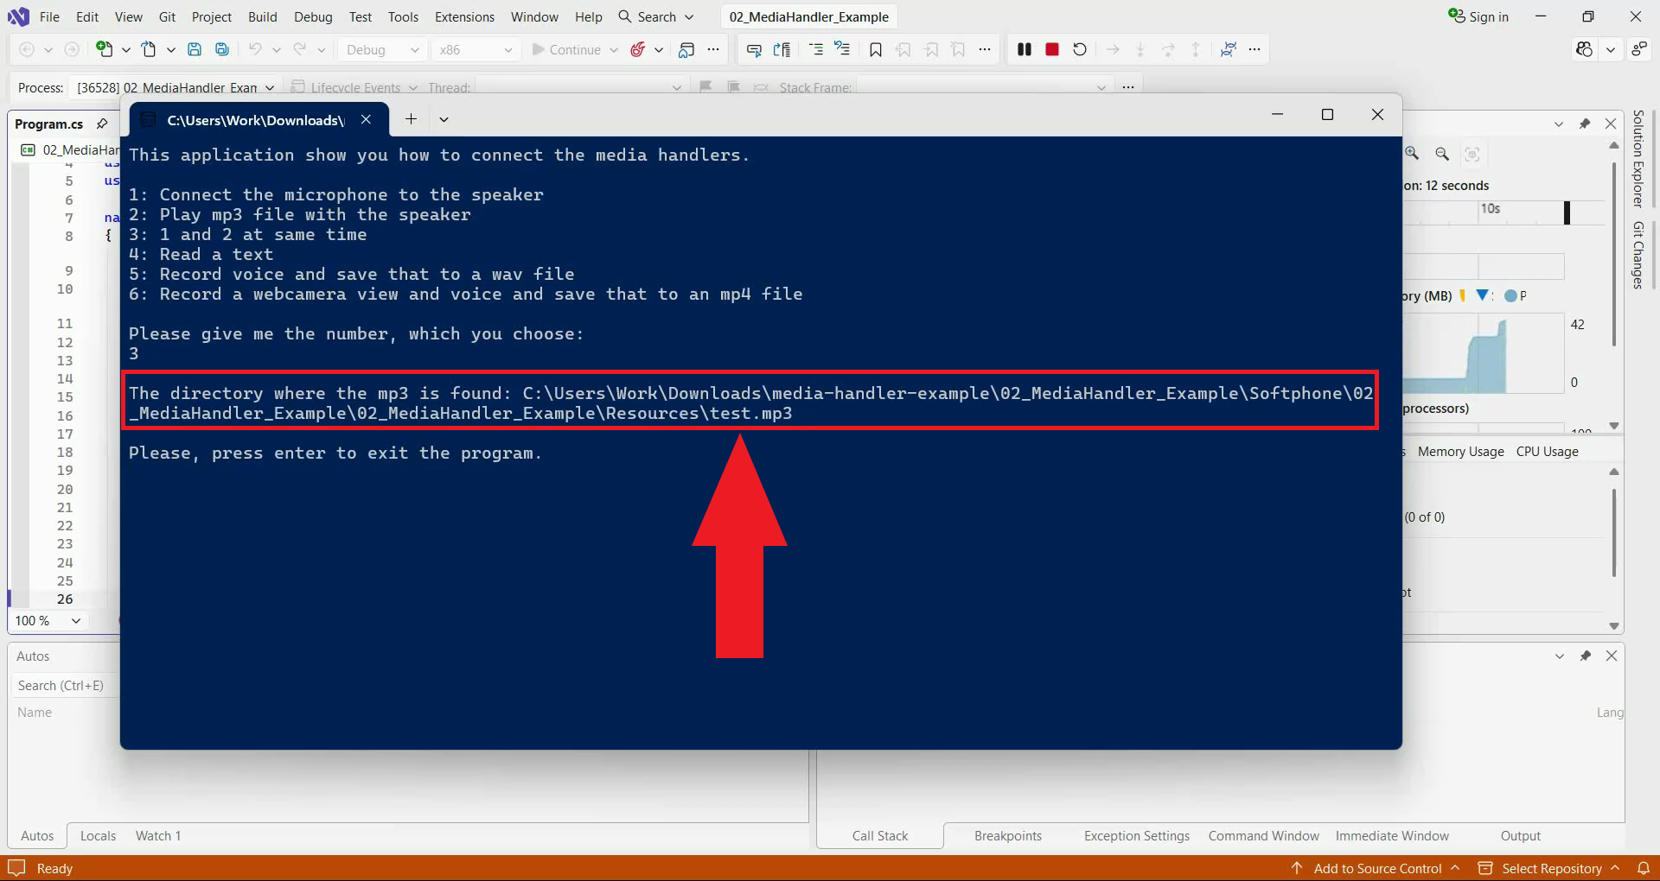This screenshot has width=1660, height=881.
Task: Close the console tab C:\Users\Work\Downloads
Action: [x=366, y=119]
